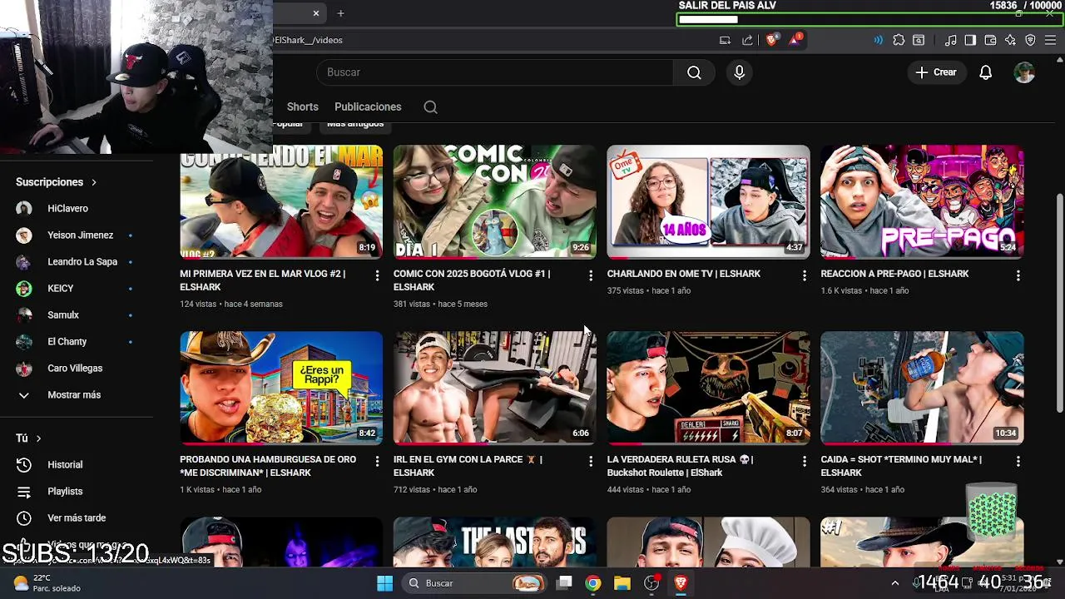The image size is (1065, 599).
Task: Open the account avatar menu
Action: [1024, 72]
